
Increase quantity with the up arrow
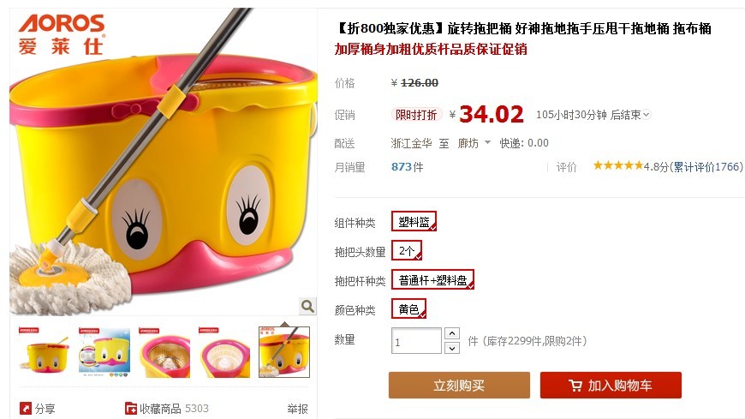(452, 333)
